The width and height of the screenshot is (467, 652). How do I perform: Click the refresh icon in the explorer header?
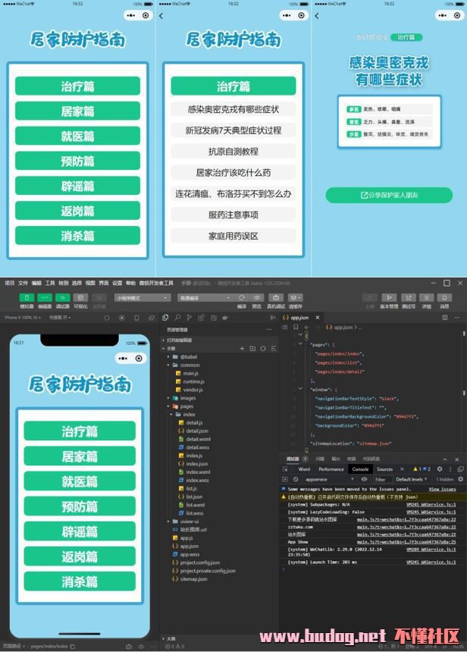[x=263, y=349]
